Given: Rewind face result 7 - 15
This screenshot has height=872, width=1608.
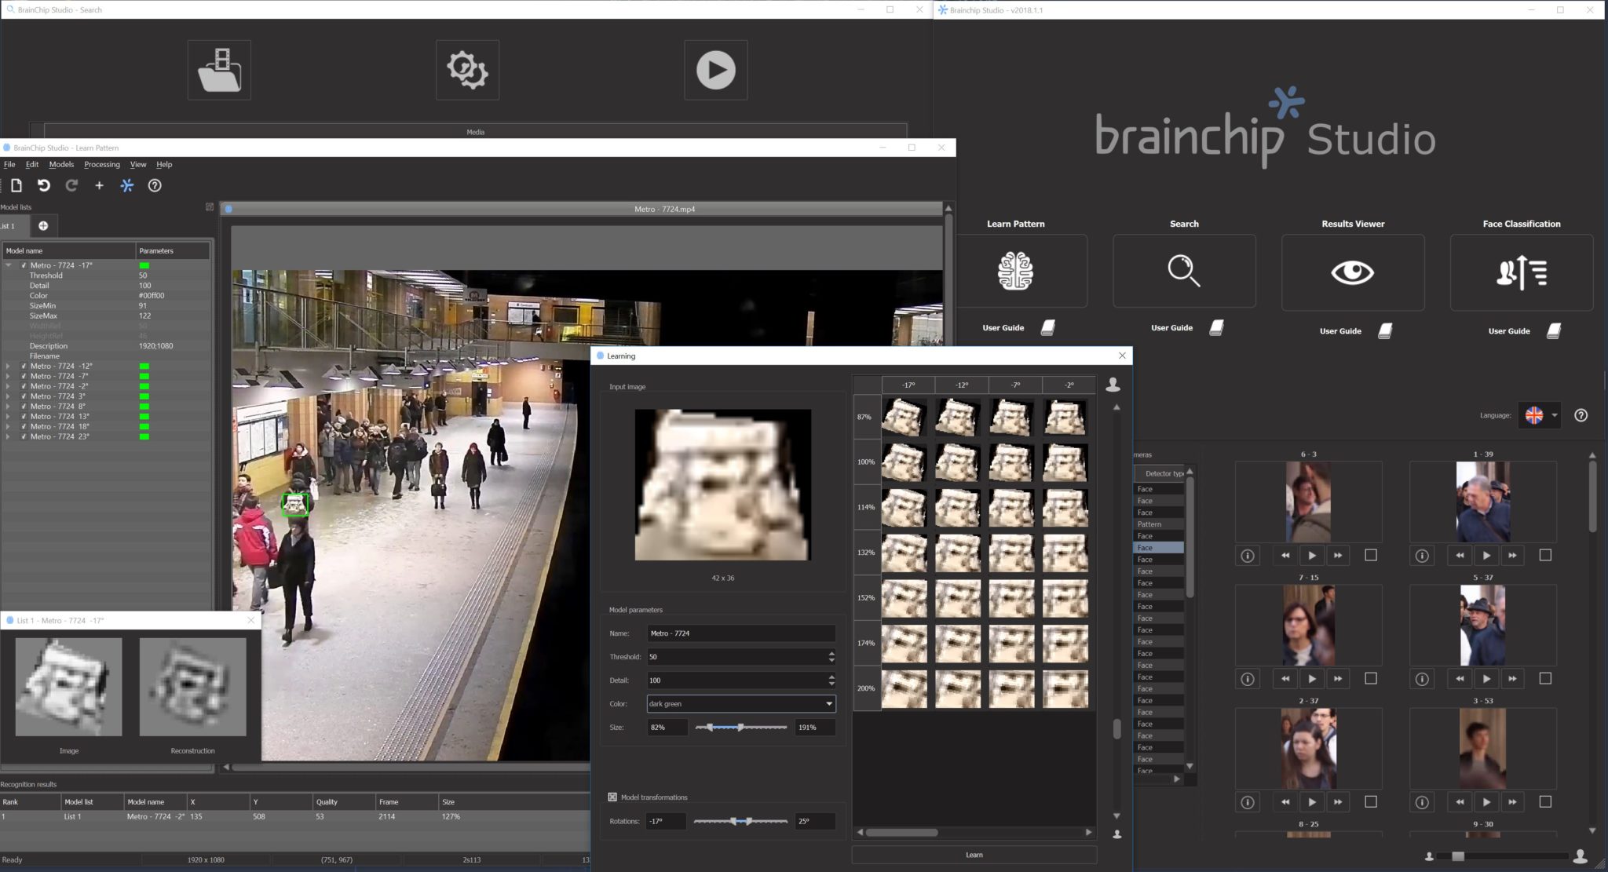Looking at the screenshot, I should pyautogui.click(x=1285, y=679).
